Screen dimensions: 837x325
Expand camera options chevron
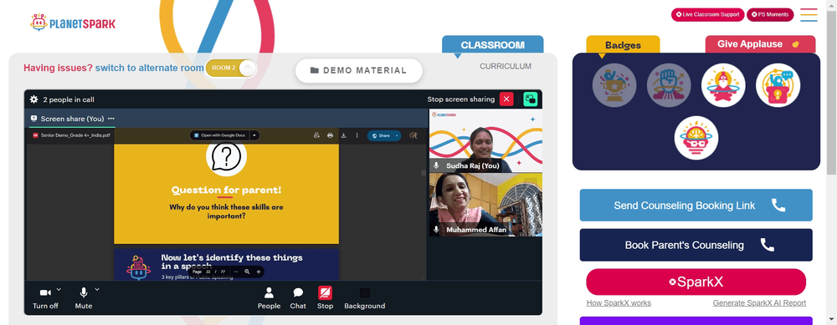click(59, 289)
